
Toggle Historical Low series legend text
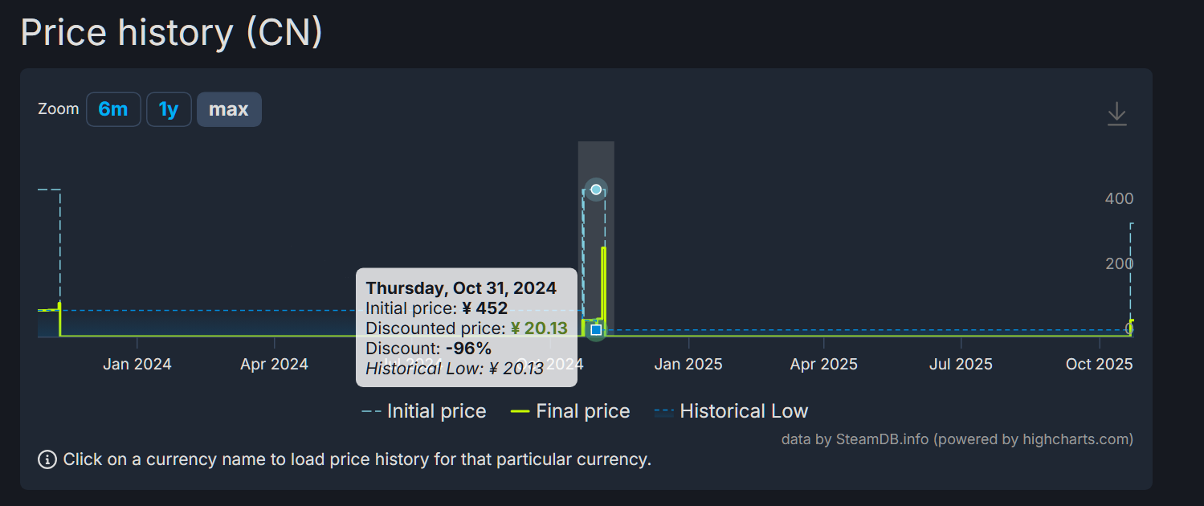click(x=744, y=412)
